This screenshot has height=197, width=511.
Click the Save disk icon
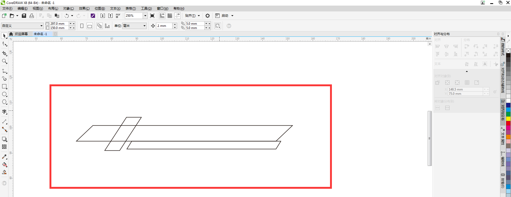(x=24, y=16)
